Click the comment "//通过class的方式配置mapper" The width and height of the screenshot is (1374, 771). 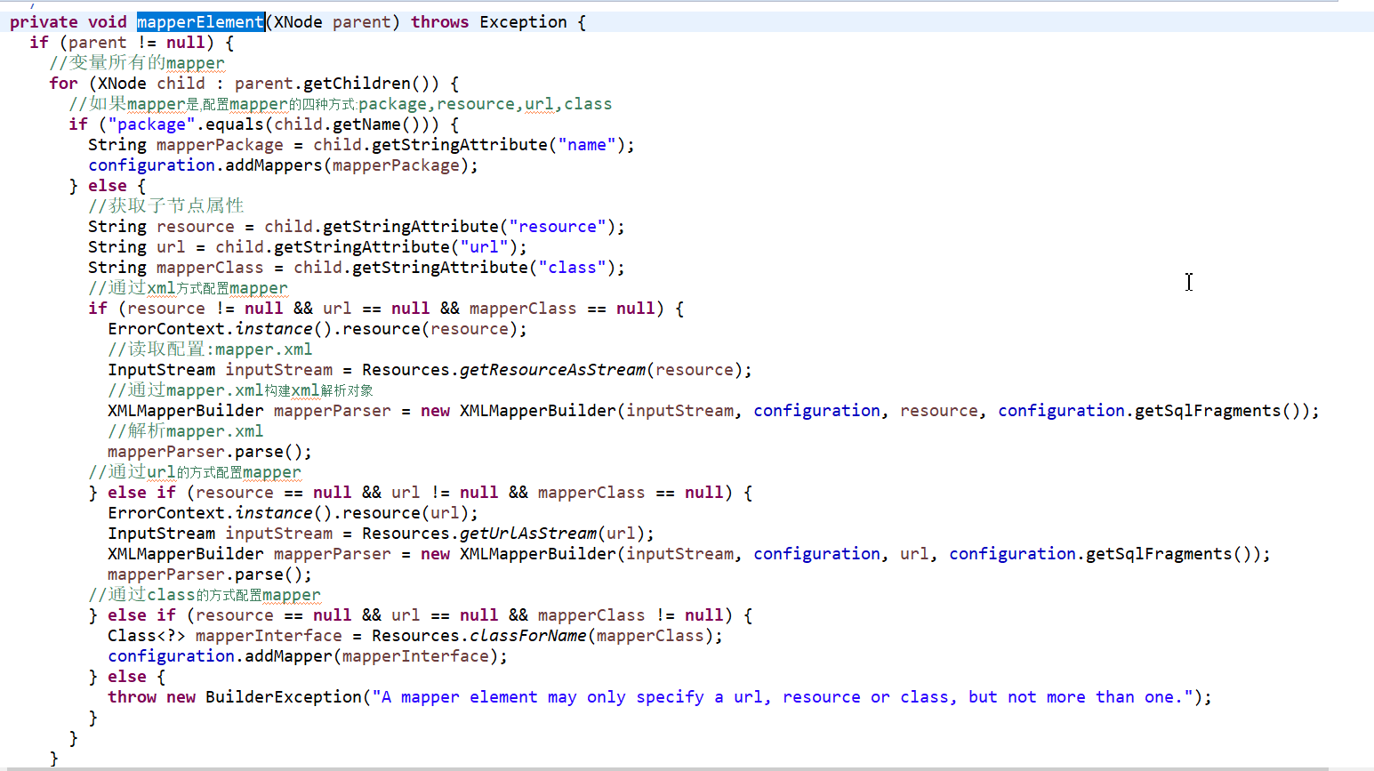(205, 595)
